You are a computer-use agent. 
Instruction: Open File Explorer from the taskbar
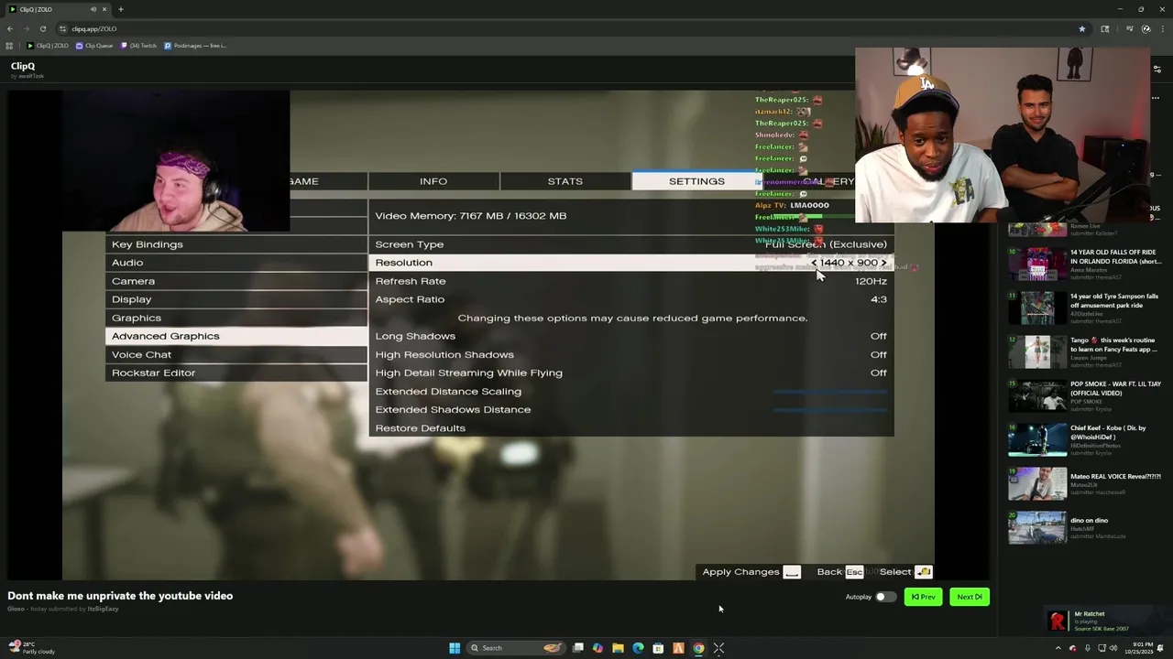[618, 648]
